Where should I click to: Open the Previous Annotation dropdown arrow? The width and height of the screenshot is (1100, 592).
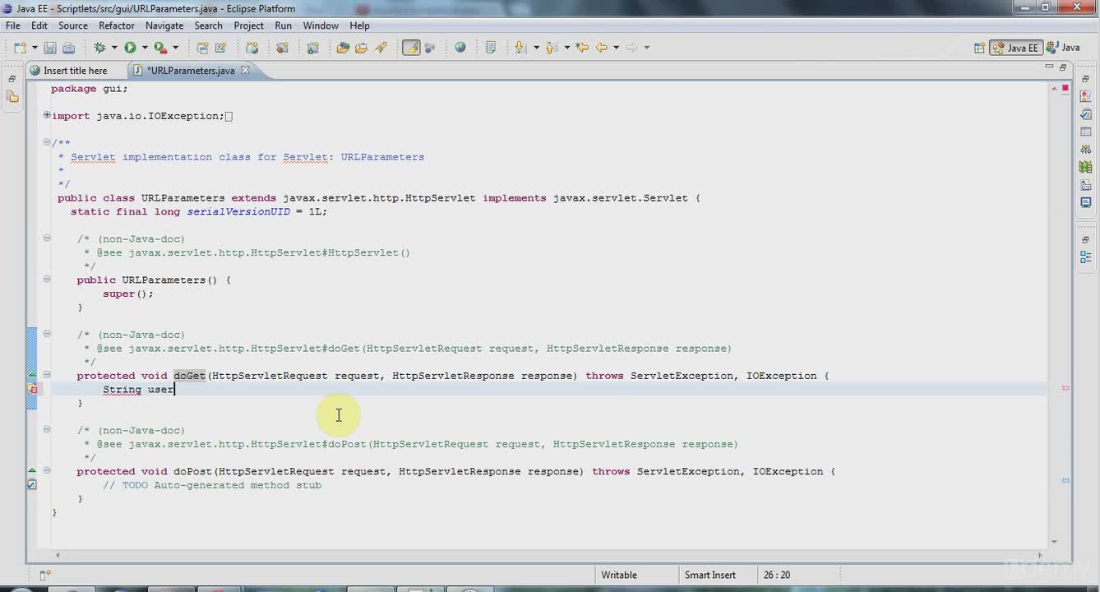tap(566, 48)
